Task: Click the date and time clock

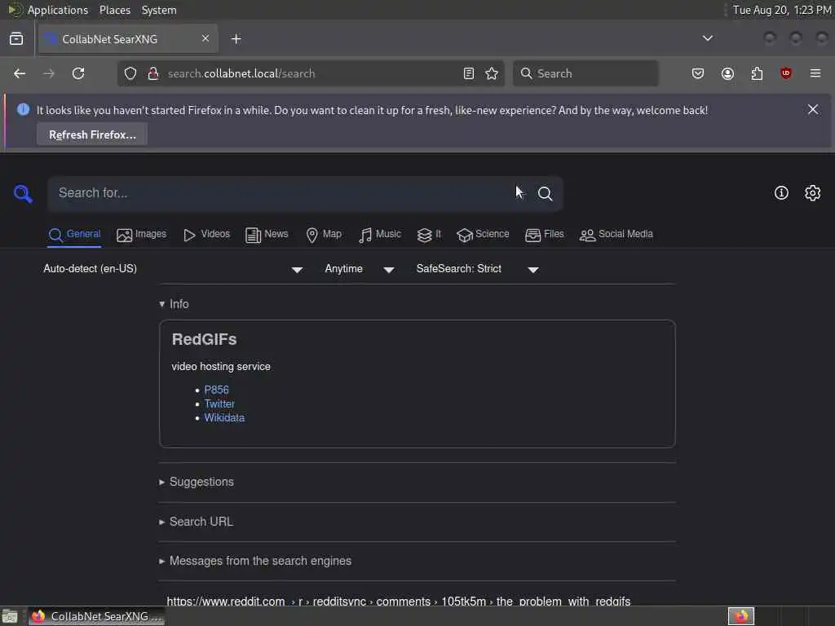Action: [x=782, y=10]
